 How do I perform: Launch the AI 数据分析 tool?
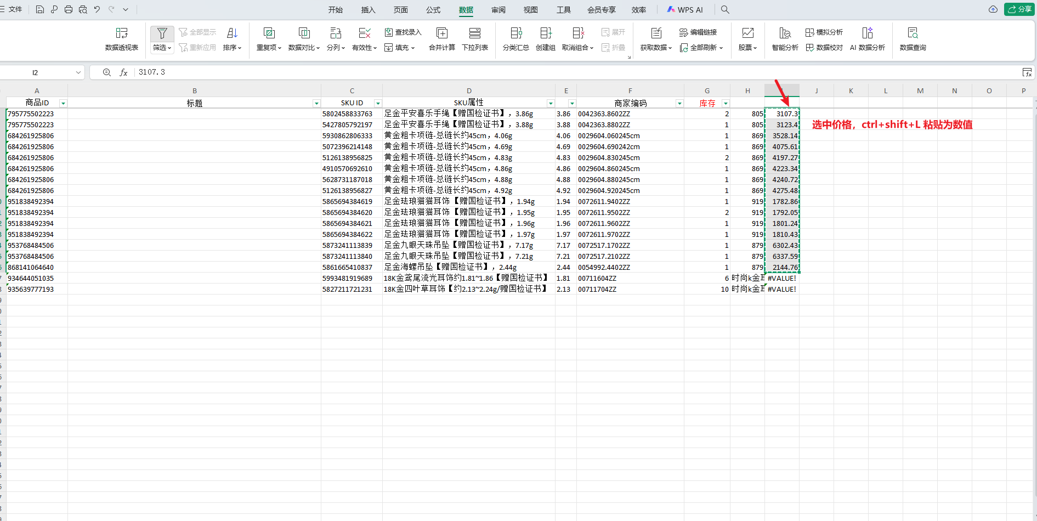pos(867,39)
